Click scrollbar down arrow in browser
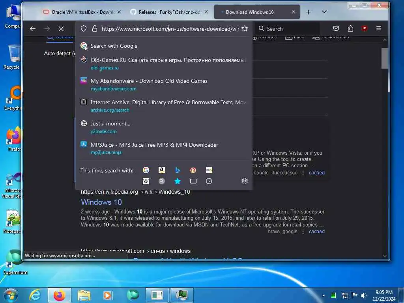404x303 pixels. click(385, 256)
